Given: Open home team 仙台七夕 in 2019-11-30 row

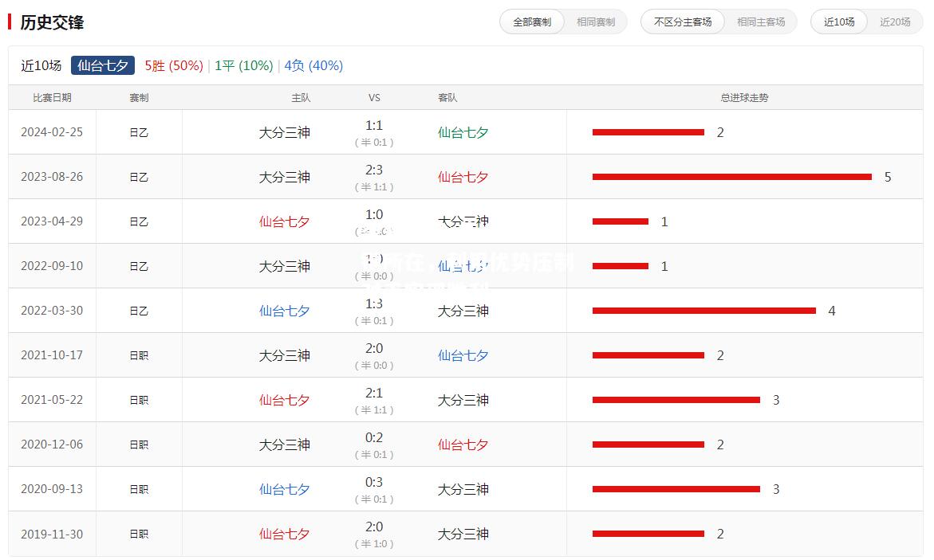Looking at the screenshot, I should (x=285, y=534).
